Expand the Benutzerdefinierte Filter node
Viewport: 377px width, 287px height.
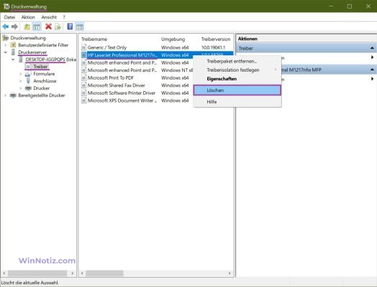pyautogui.click(x=5, y=45)
